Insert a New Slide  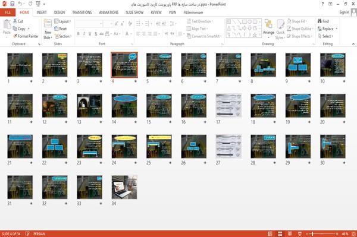[x=48, y=30]
